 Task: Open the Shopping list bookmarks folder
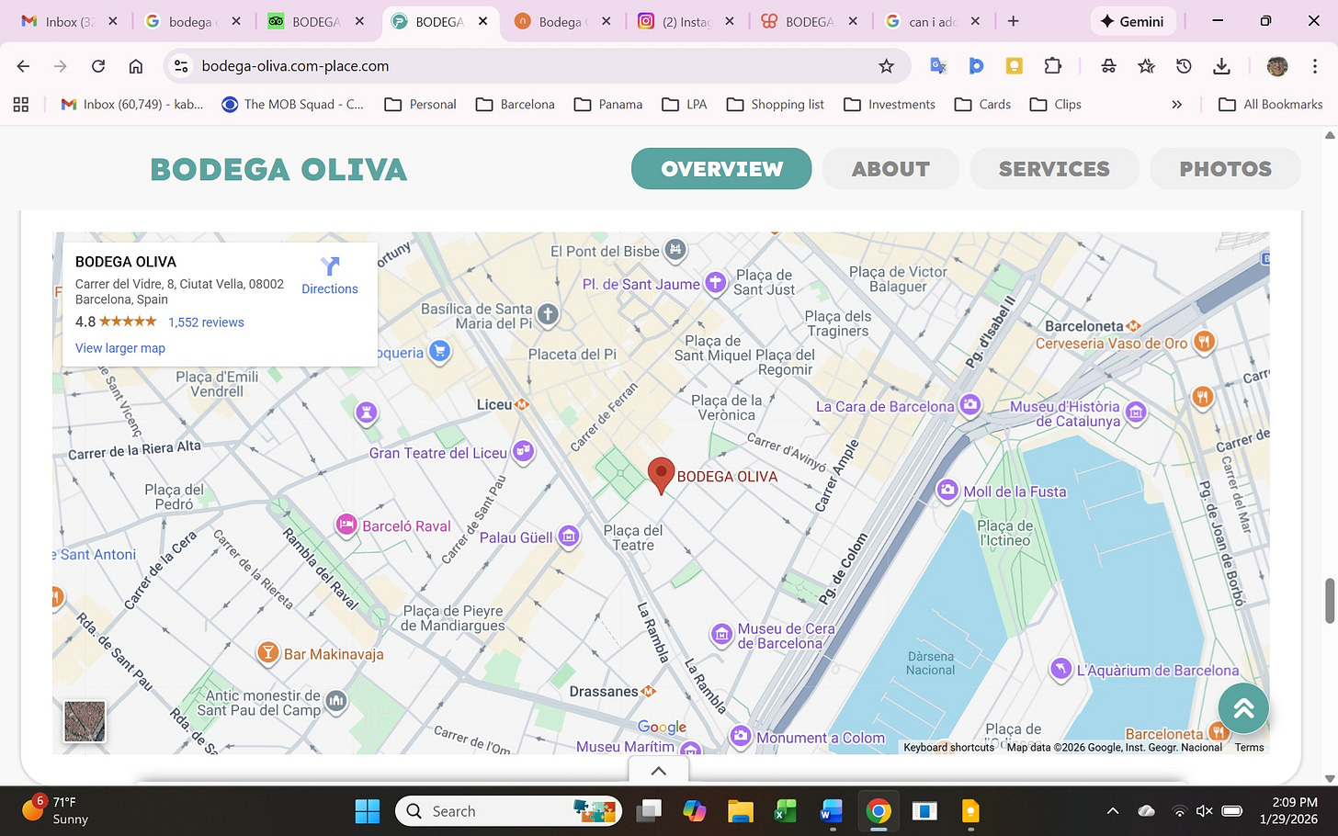tap(776, 105)
